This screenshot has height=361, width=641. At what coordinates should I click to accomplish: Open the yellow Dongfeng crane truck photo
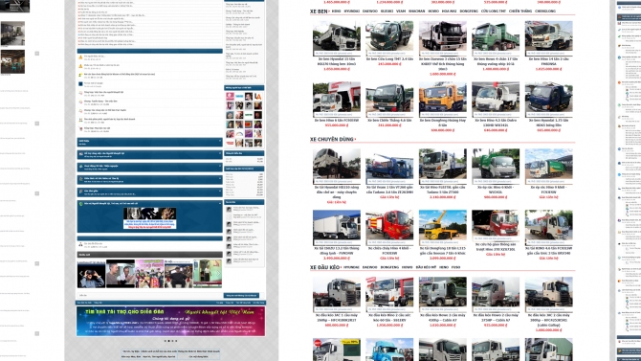(x=442, y=228)
